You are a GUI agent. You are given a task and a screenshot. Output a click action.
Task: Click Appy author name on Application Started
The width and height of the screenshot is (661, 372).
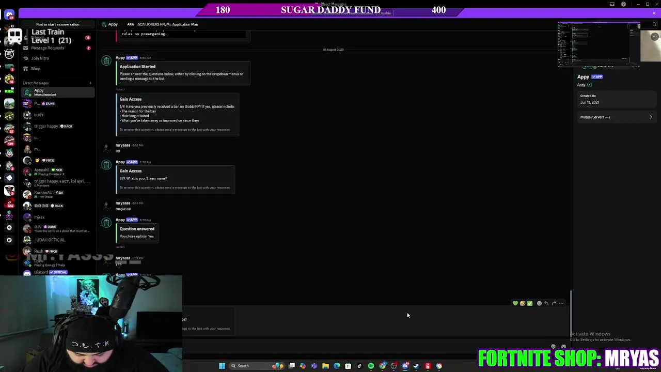coord(120,57)
